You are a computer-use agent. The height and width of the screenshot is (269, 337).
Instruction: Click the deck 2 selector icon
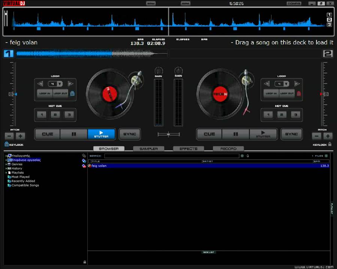point(328,53)
